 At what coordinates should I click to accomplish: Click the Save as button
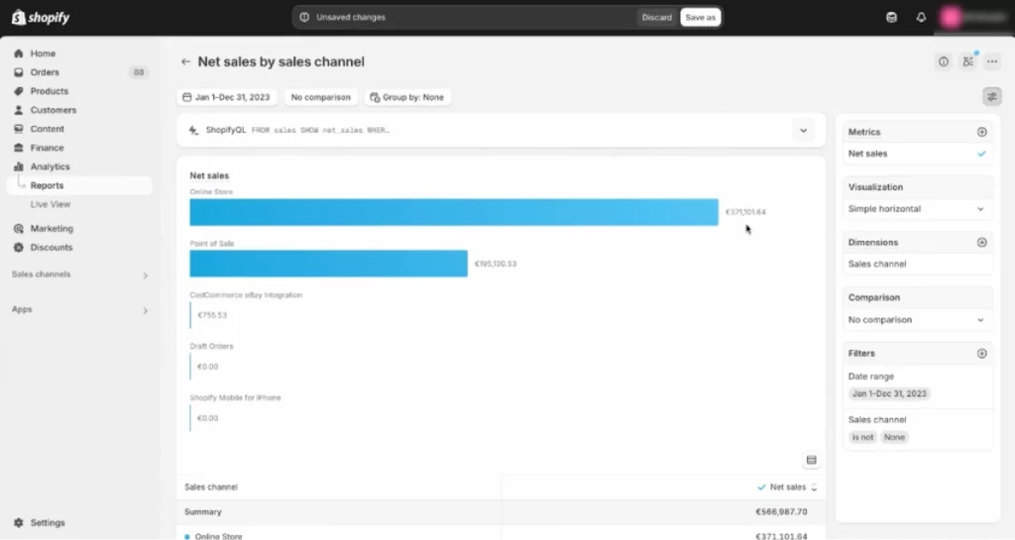pyautogui.click(x=701, y=18)
